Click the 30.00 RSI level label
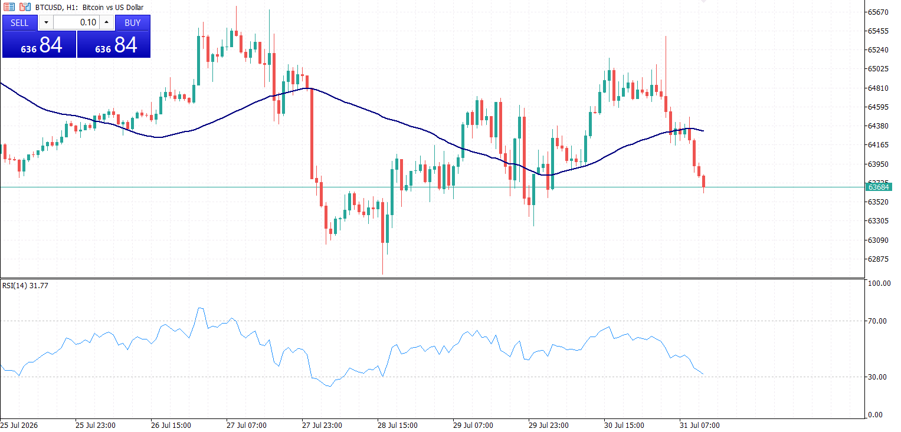Viewport: 901px width, 432px height. coord(878,377)
